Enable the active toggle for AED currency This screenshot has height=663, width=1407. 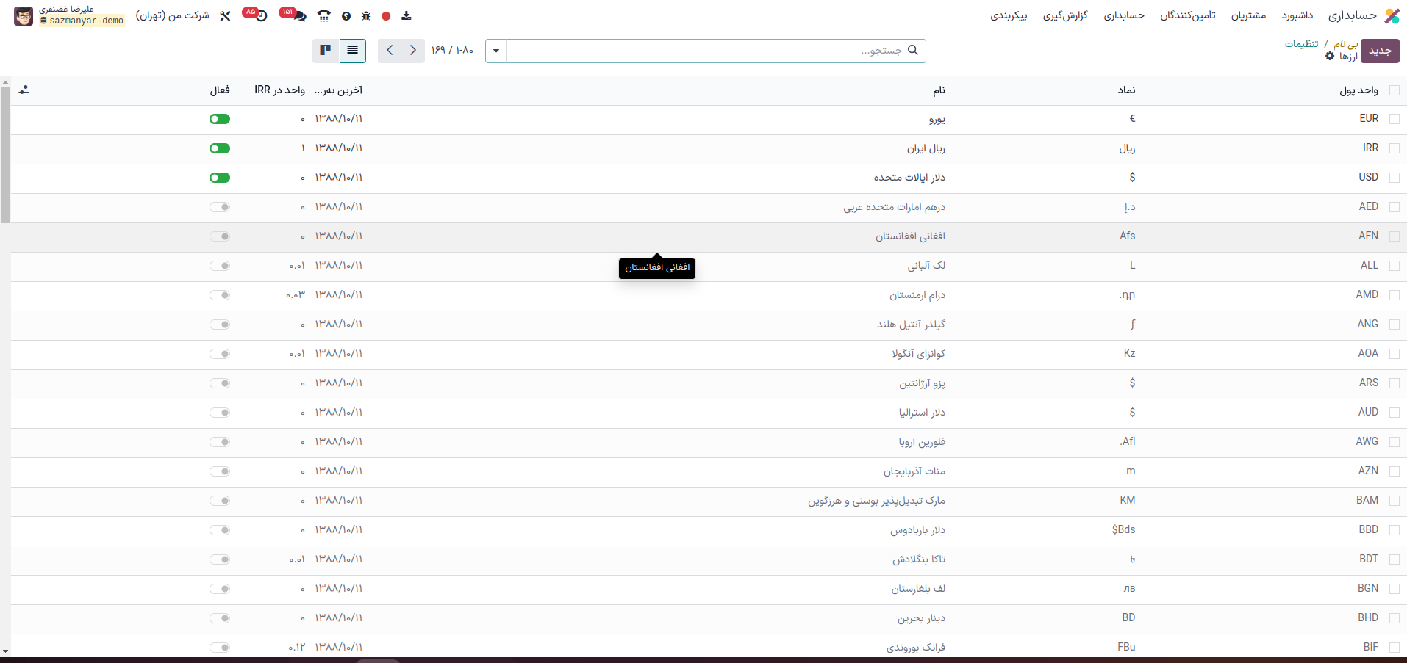click(x=220, y=207)
